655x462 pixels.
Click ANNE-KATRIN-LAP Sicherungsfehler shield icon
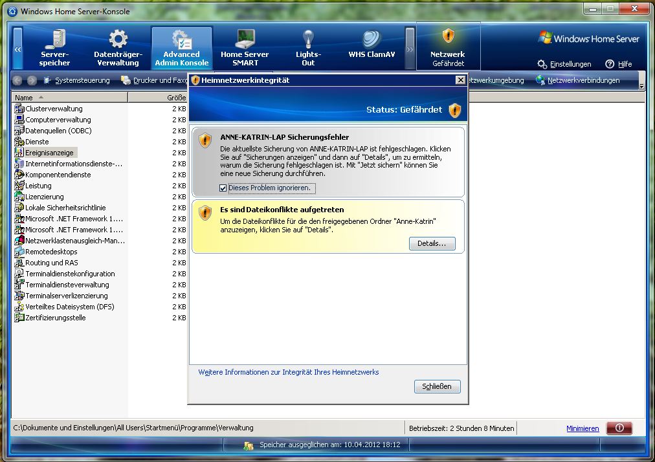pos(205,140)
